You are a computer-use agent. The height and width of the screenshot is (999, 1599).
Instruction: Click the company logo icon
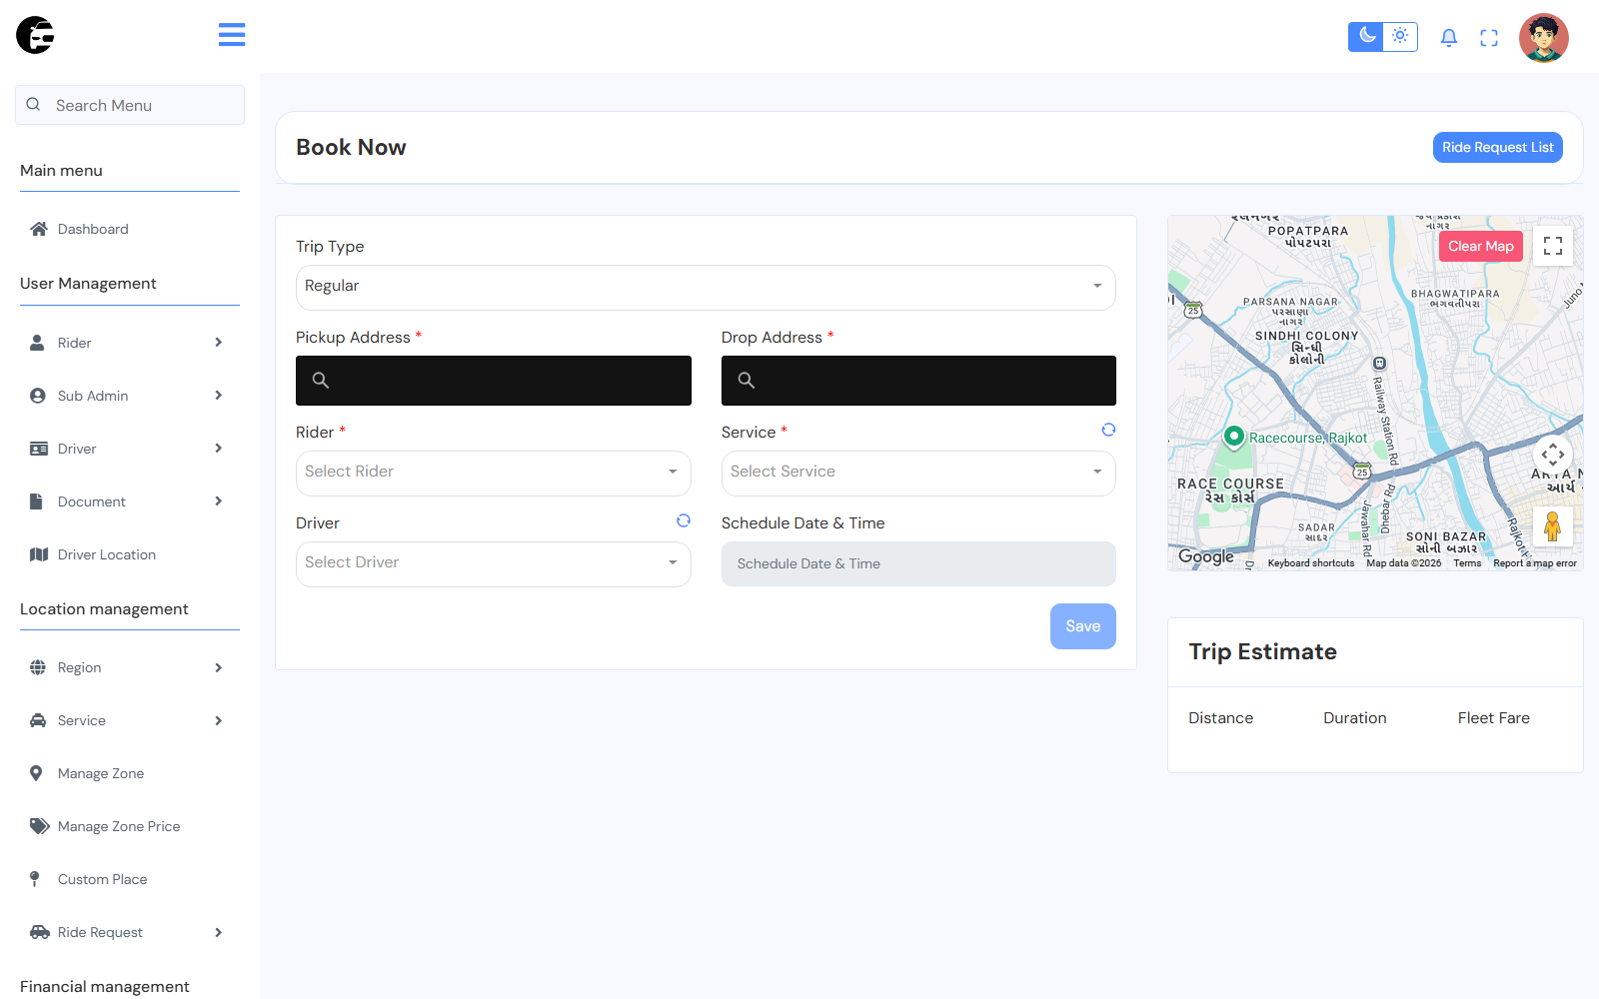pos(35,35)
